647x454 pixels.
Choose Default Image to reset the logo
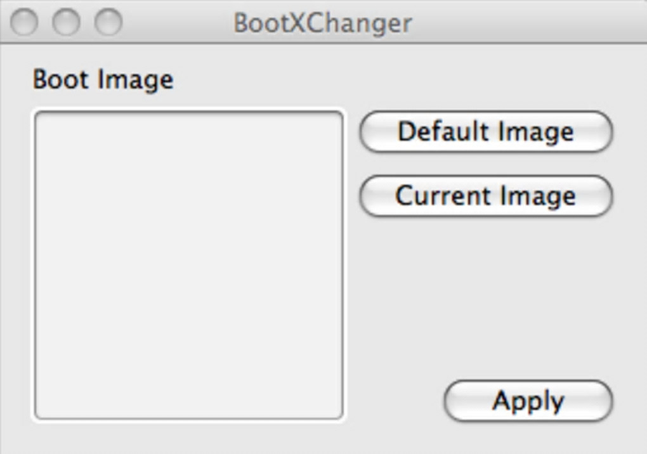click(x=486, y=132)
